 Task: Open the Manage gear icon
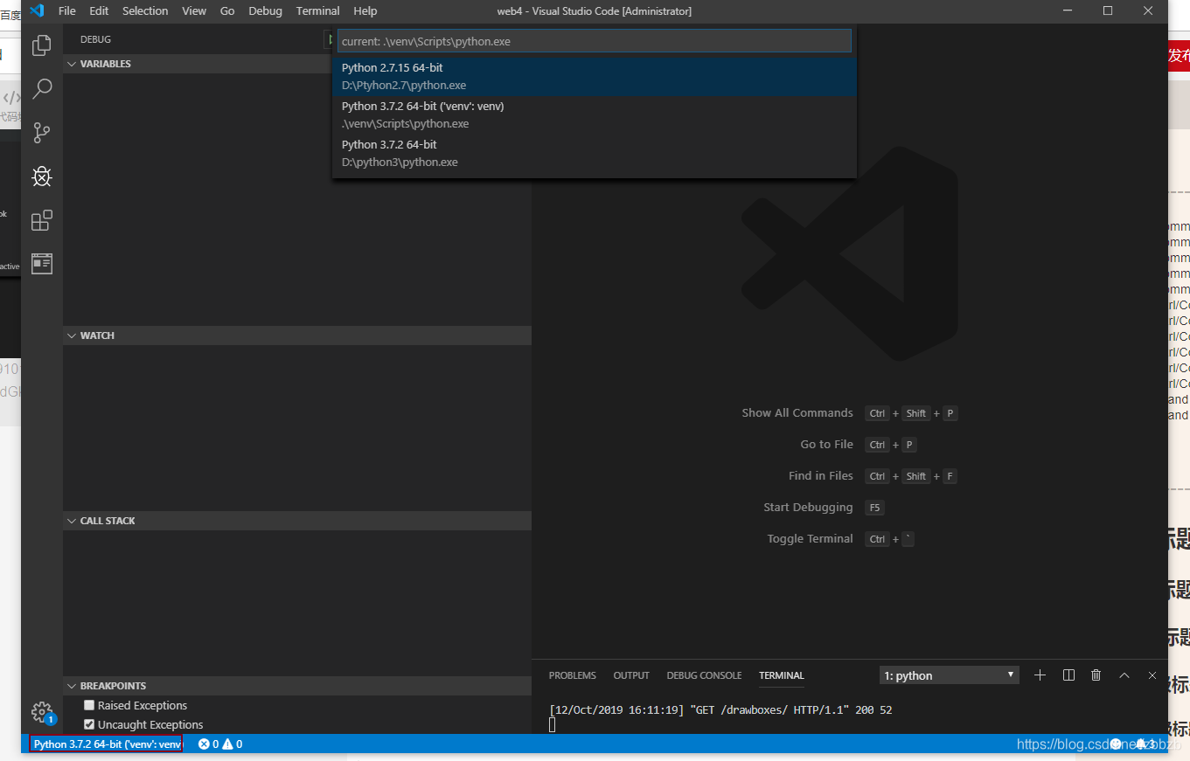[x=41, y=712]
